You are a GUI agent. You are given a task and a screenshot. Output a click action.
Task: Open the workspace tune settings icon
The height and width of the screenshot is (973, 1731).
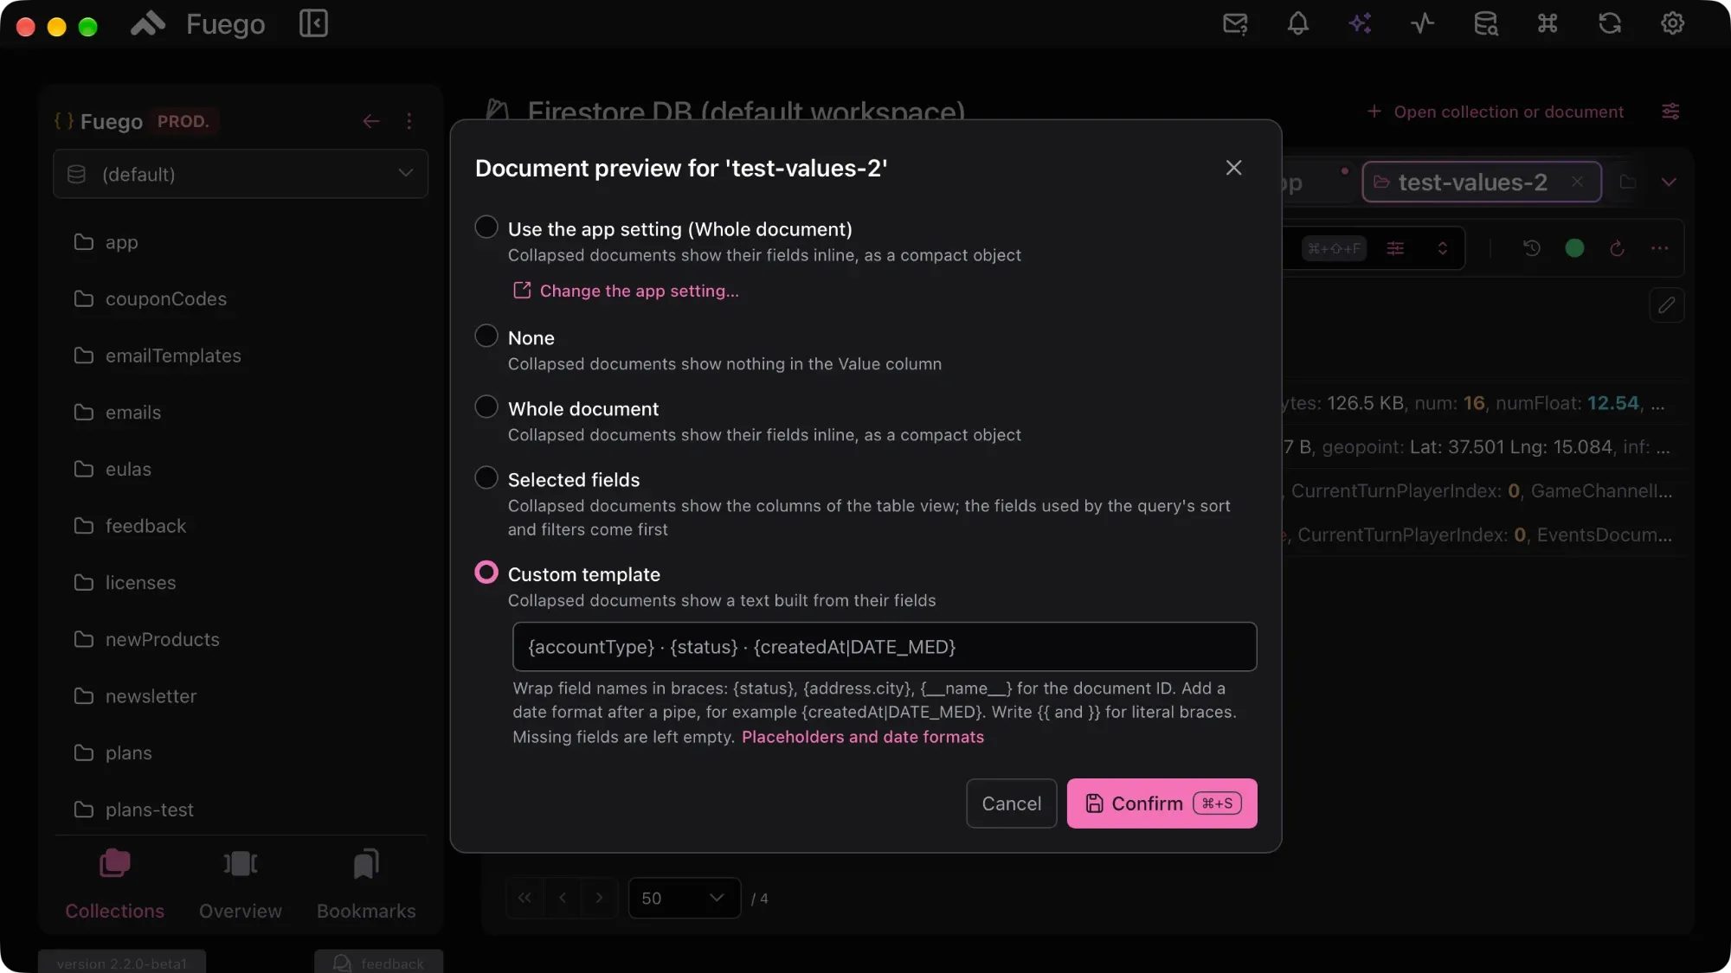coord(1670,112)
